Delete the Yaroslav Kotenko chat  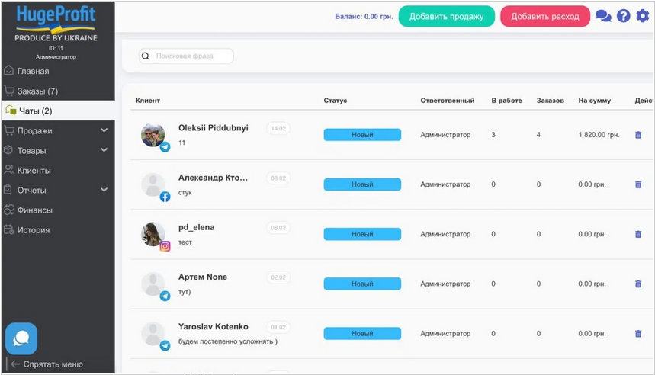pyautogui.click(x=638, y=334)
